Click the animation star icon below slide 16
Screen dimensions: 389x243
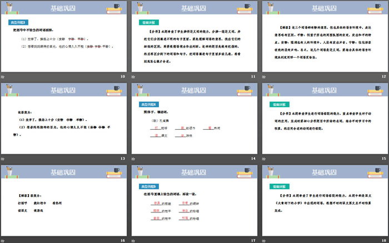(x=3, y=240)
